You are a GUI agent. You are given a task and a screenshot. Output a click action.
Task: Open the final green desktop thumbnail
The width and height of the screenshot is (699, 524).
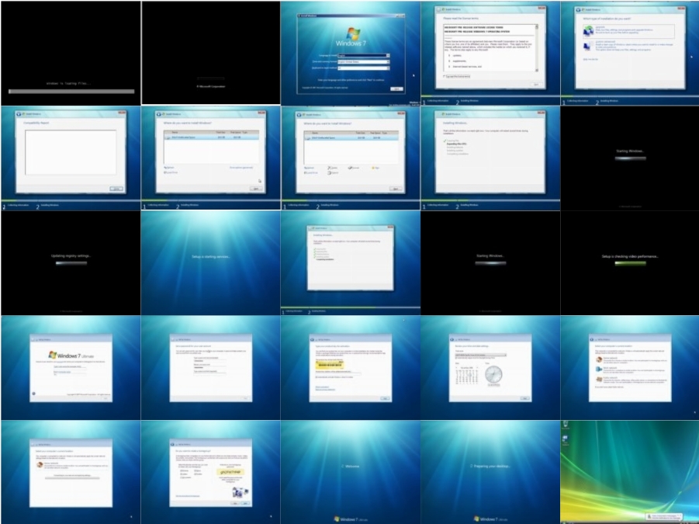coord(630,472)
